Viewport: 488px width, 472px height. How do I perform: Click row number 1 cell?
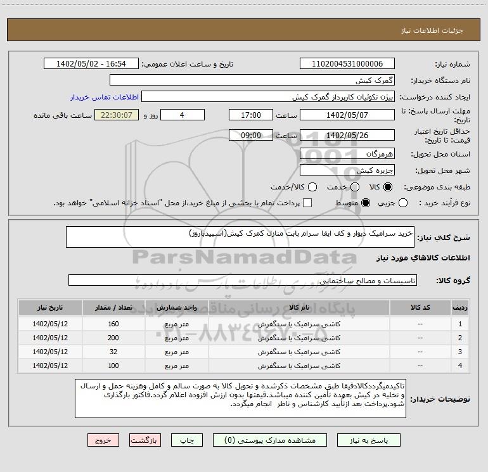(x=460, y=324)
